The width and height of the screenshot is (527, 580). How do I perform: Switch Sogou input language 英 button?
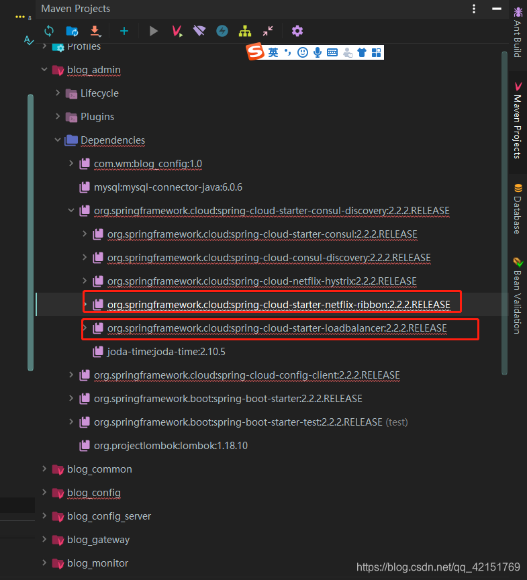(273, 52)
